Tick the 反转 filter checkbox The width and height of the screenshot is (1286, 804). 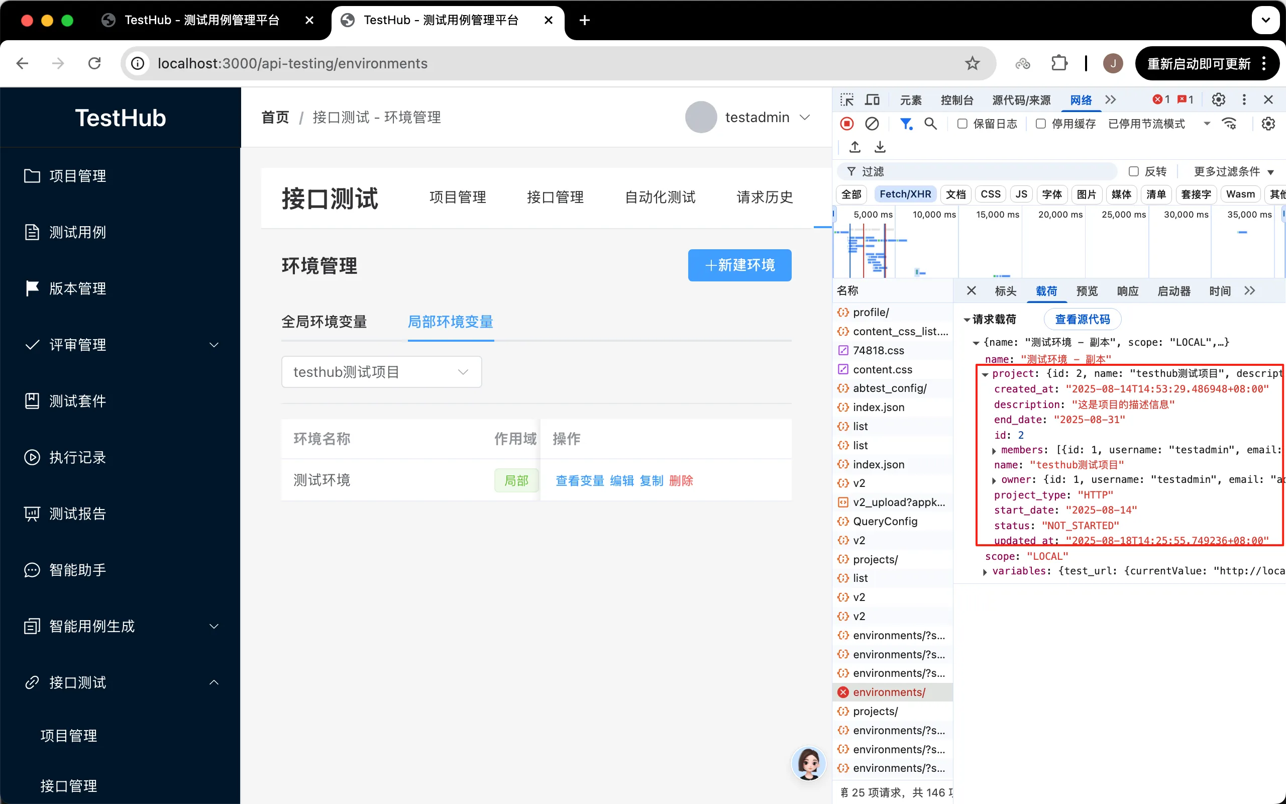pyautogui.click(x=1133, y=171)
